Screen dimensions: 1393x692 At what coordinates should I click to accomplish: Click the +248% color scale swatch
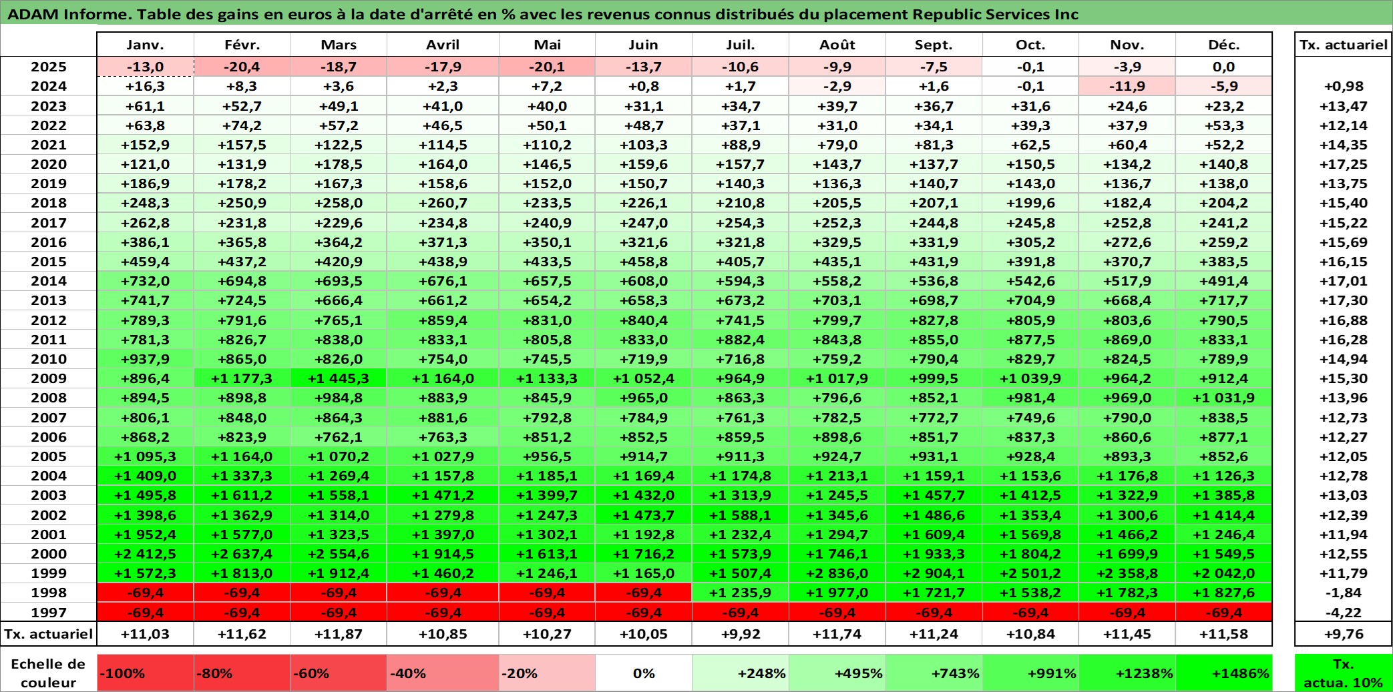click(x=741, y=673)
